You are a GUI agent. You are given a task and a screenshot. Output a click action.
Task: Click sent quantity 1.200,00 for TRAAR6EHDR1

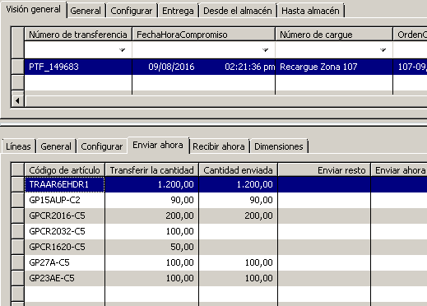tap(238, 184)
